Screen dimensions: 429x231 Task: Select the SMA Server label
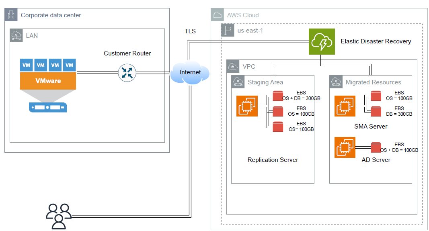[x=371, y=126]
